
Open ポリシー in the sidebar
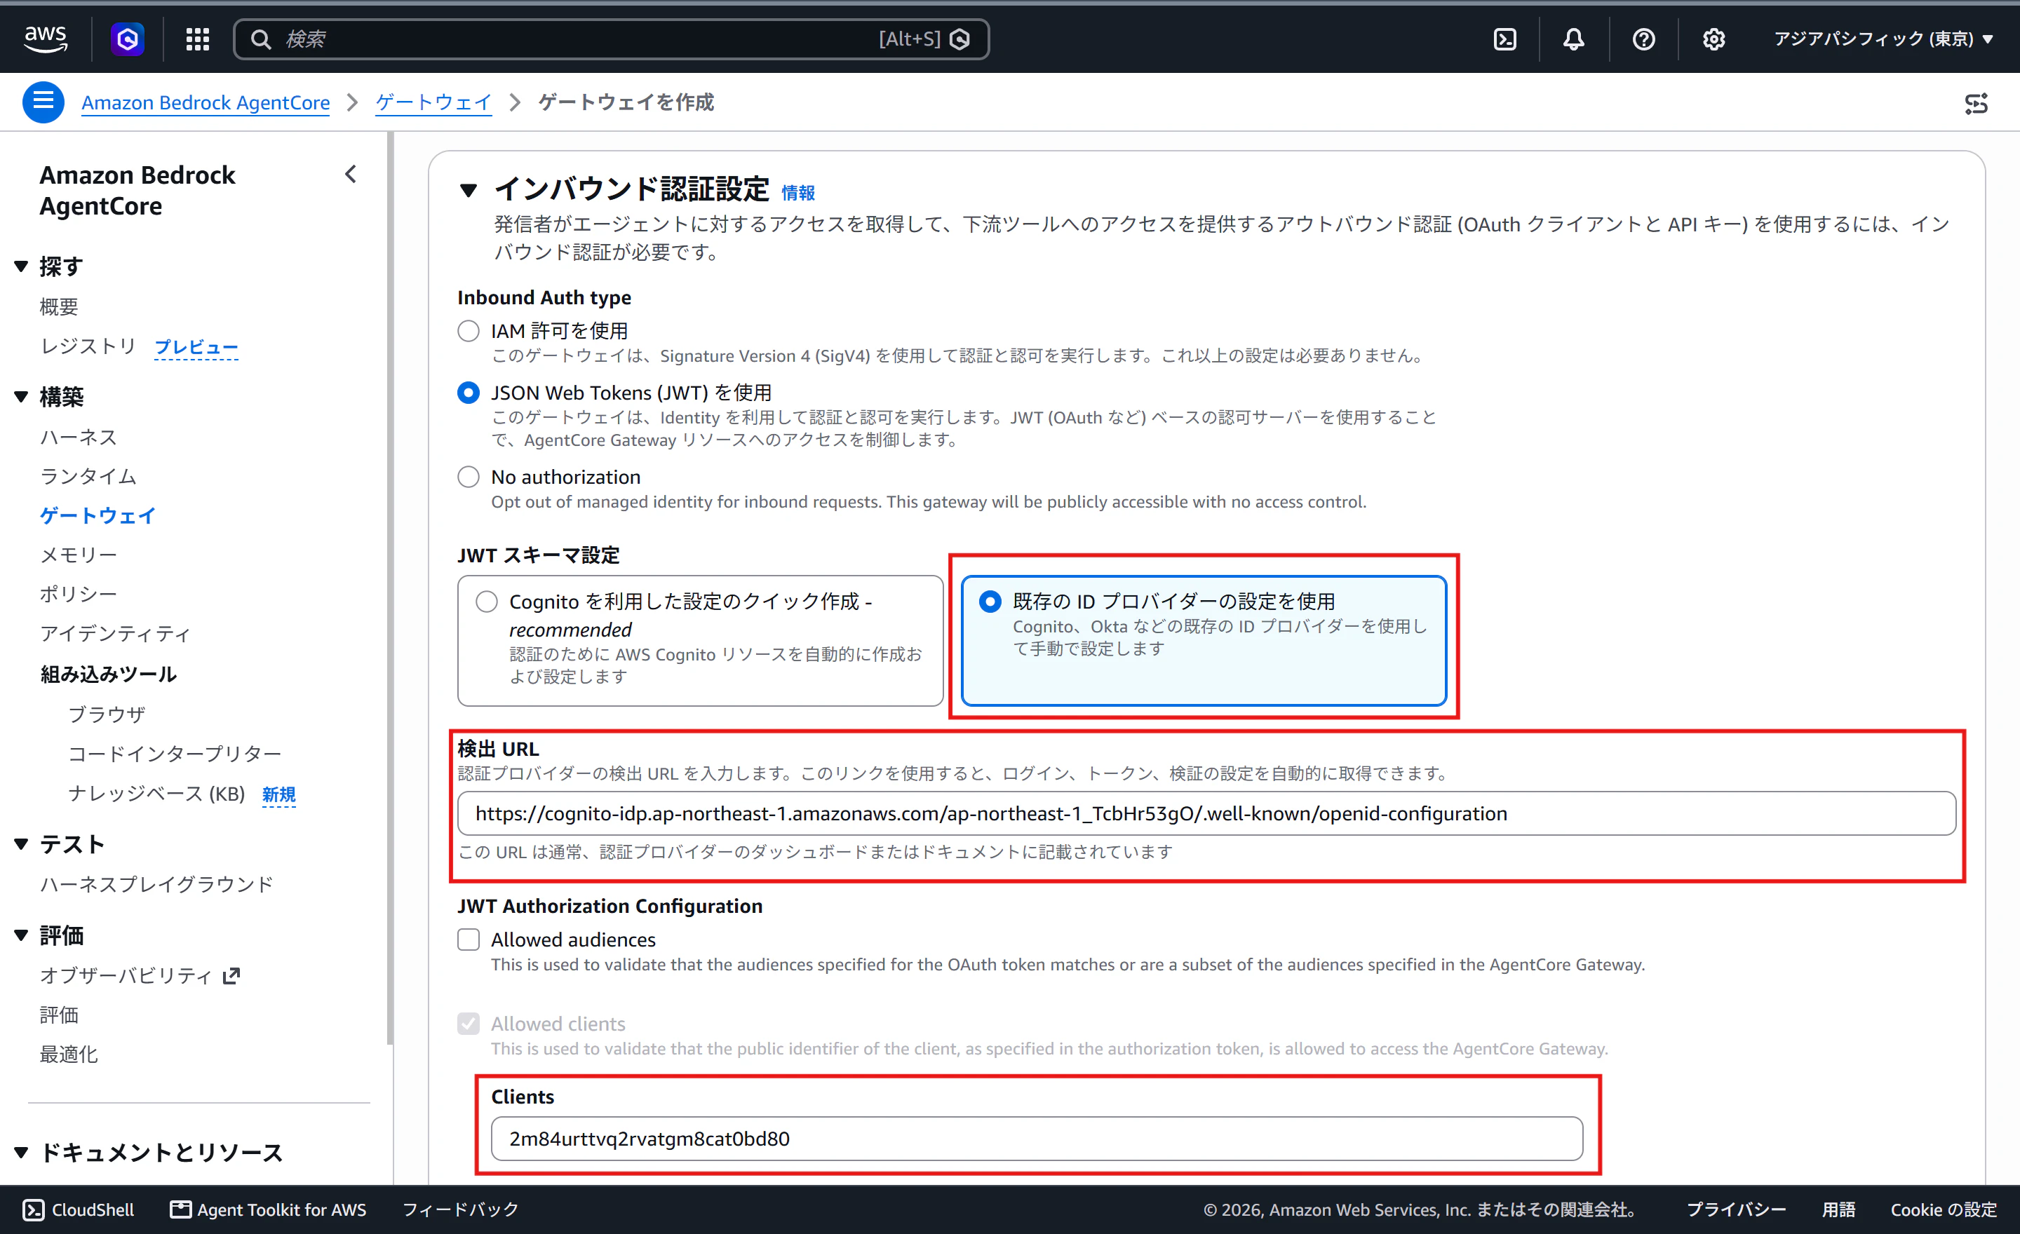point(79,594)
